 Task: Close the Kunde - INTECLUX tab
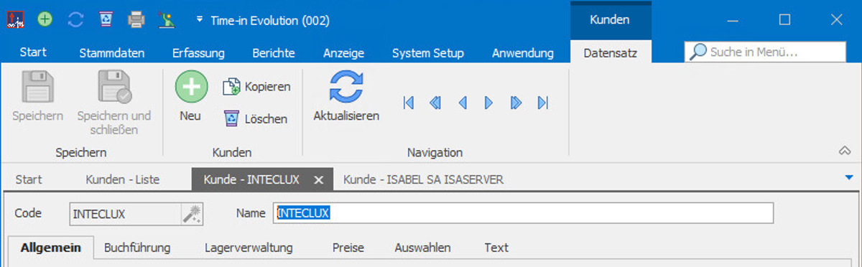[x=320, y=179]
